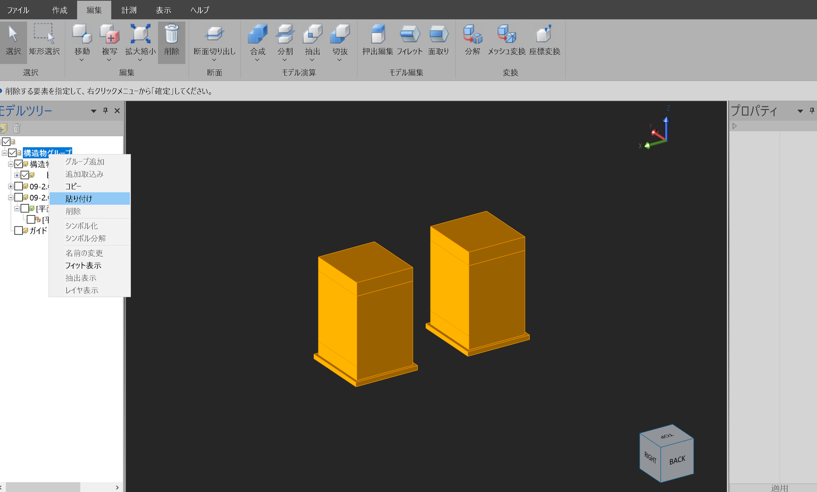Check the first 09-2 node checkbox
817x492 pixels.
point(19,186)
